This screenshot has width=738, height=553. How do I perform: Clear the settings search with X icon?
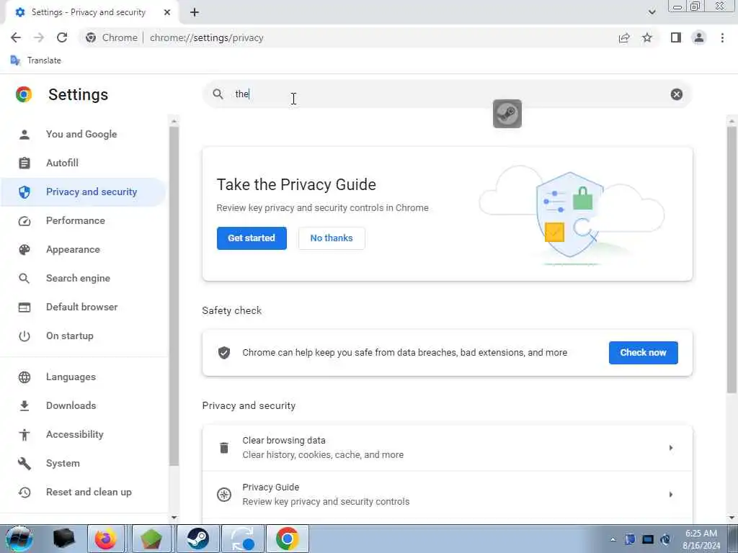point(676,94)
